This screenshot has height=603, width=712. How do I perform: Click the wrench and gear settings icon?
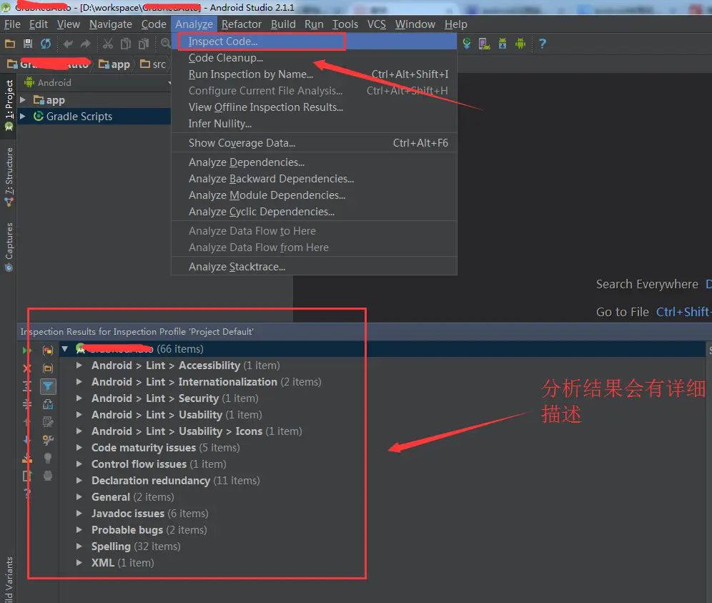pos(48,440)
